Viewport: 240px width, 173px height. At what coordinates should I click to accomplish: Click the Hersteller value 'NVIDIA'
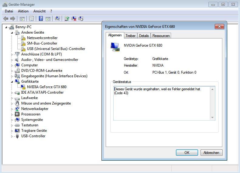(x=158, y=65)
